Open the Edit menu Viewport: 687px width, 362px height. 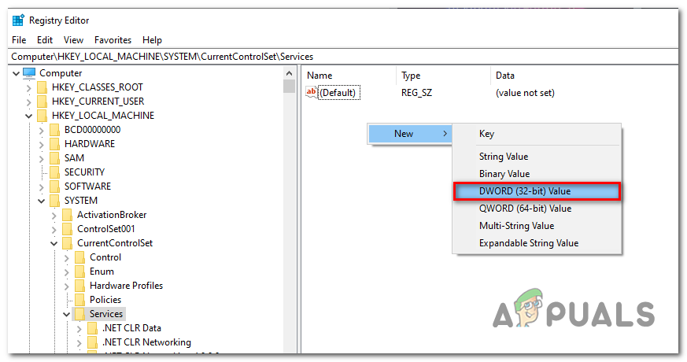pyautogui.click(x=45, y=40)
